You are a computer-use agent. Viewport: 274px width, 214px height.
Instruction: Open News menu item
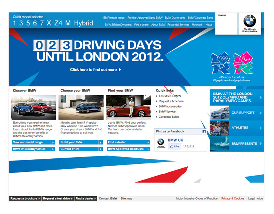[209, 25]
